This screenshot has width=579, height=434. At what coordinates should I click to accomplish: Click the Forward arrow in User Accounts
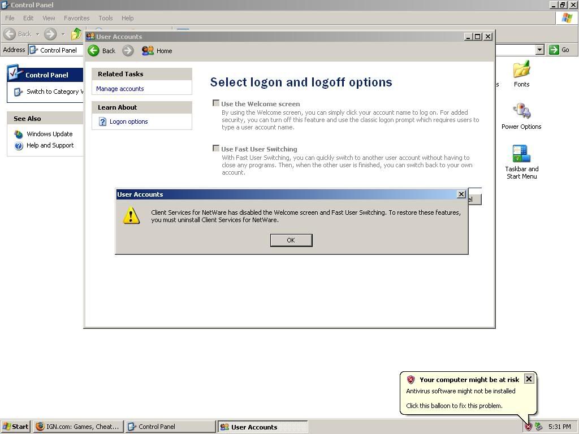click(128, 50)
